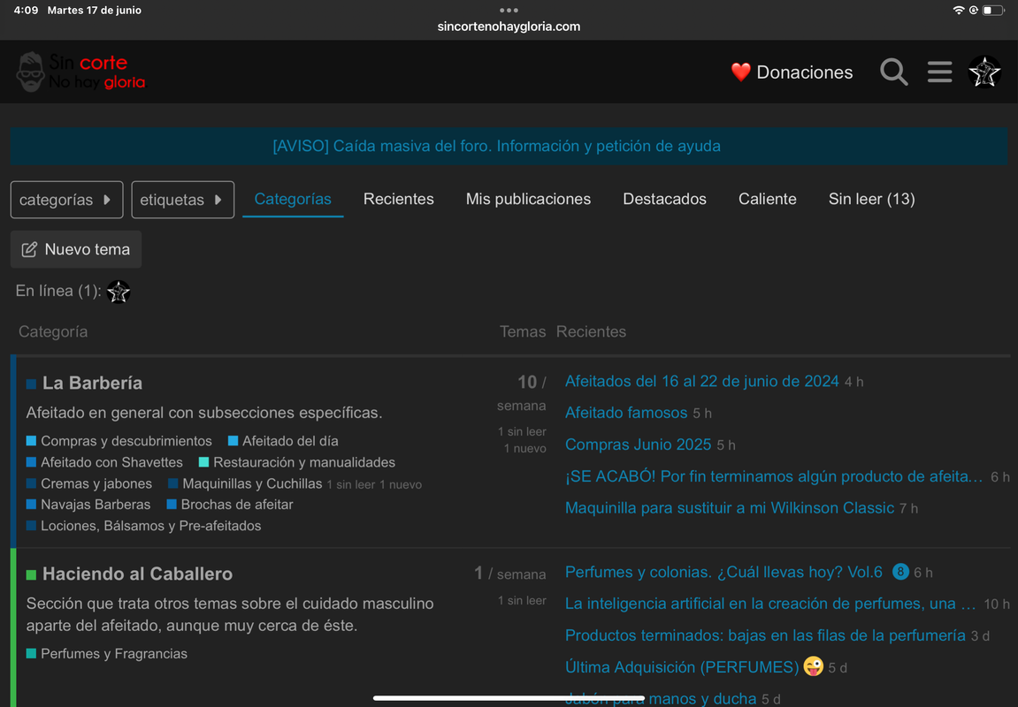Click '1 nuevo' under La Barbería topic count
This screenshot has width=1018, height=707.
coord(524,449)
